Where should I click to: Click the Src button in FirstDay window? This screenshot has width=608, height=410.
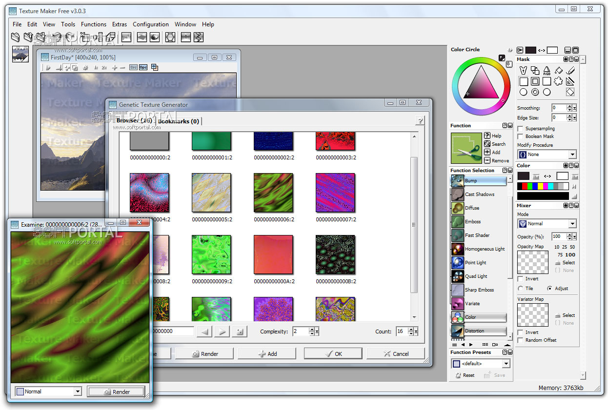click(x=133, y=68)
